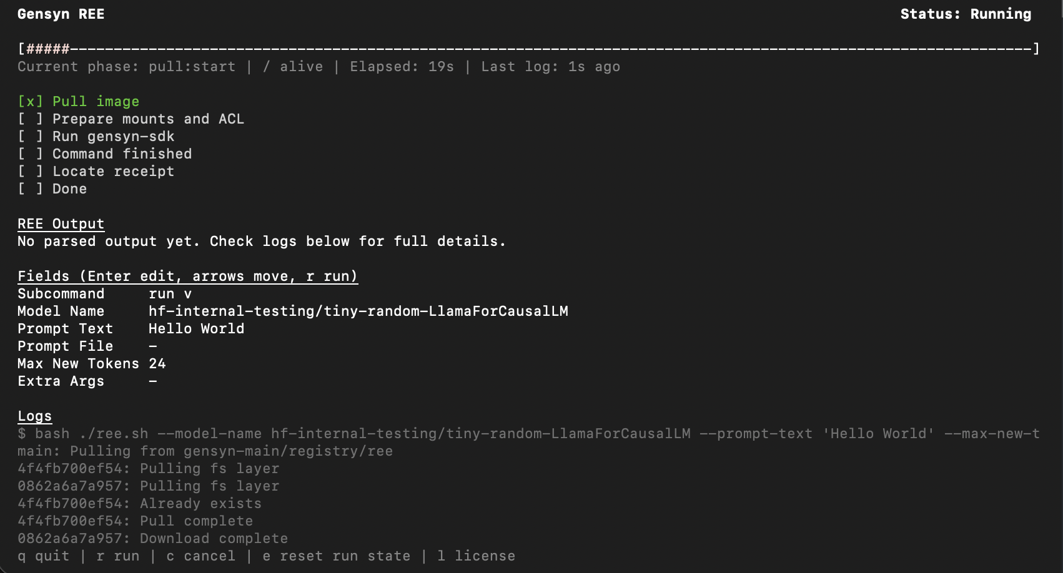Select the empty Extra Args field

click(153, 381)
